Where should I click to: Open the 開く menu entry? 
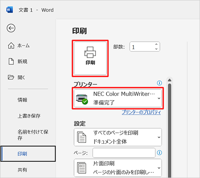pos(16,77)
